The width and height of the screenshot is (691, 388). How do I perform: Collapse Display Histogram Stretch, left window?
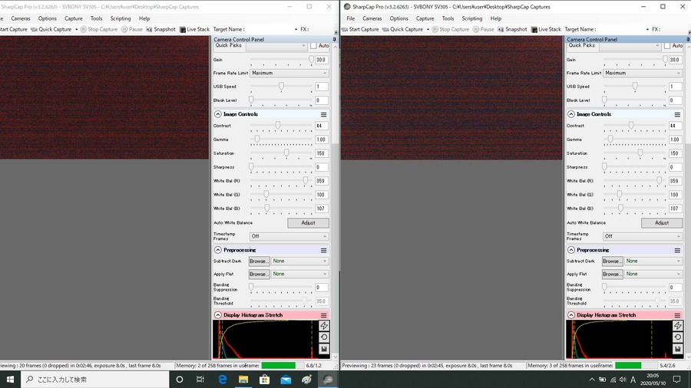click(218, 315)
